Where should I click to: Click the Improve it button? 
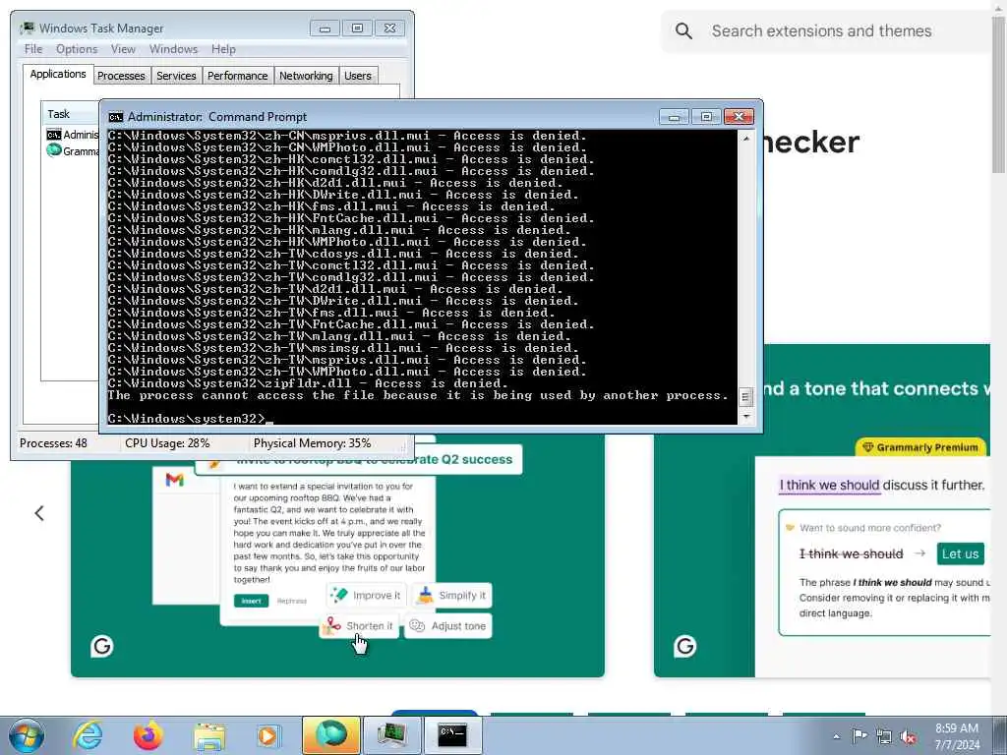tap(366, 595)
